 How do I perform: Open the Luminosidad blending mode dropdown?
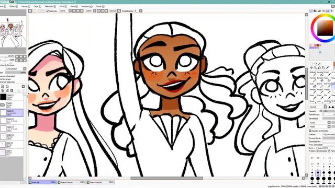tap(25, 69)
